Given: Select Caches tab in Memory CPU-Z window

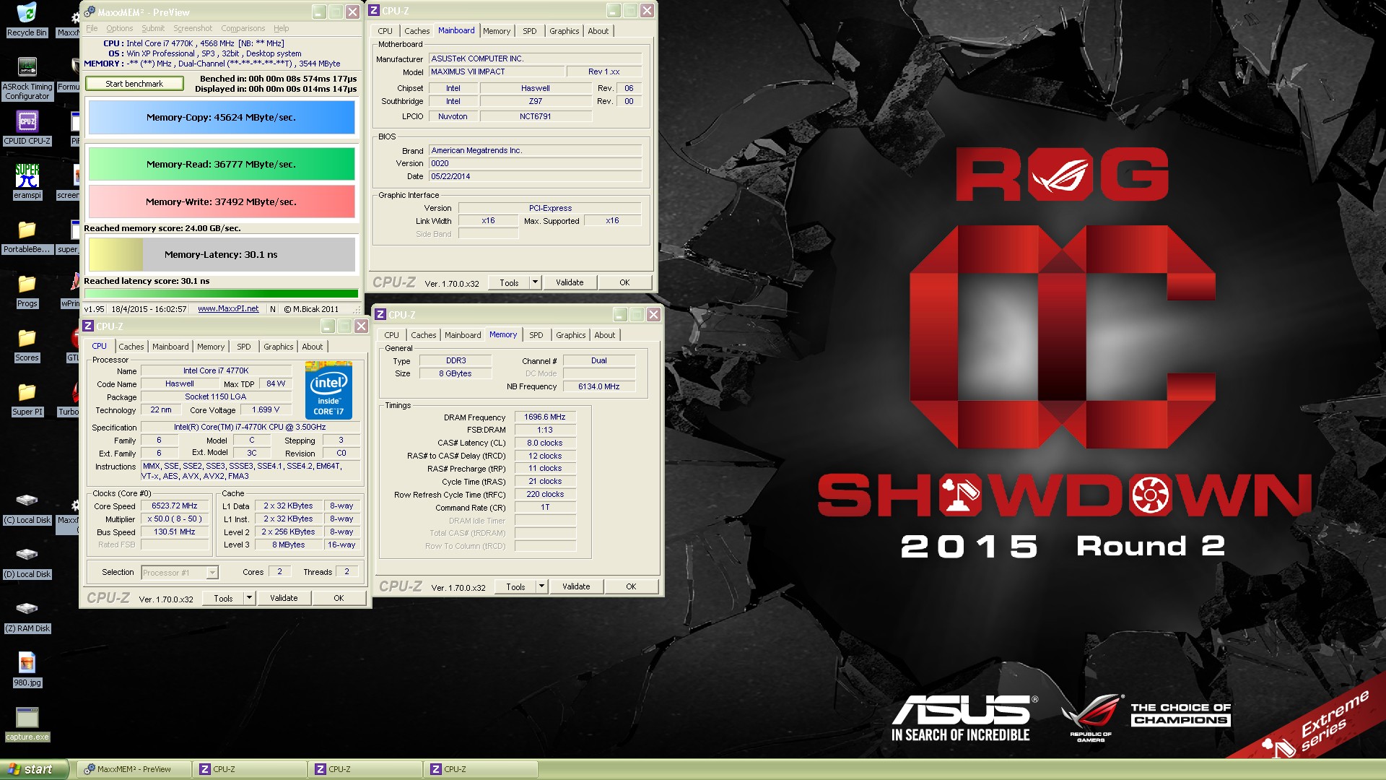Looking at the screenshot, I should point(423,335).
